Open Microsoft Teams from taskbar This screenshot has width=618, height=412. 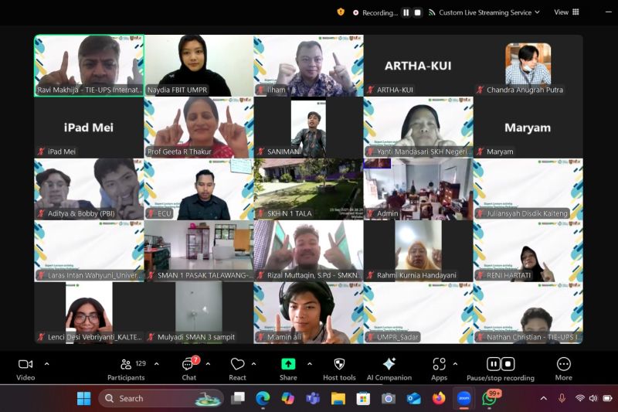(x=313, y=399)
